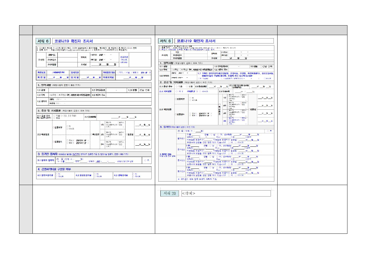366x259 pixels.
Task: Choose 남 for 동거인2 성별
Action: 211,145
